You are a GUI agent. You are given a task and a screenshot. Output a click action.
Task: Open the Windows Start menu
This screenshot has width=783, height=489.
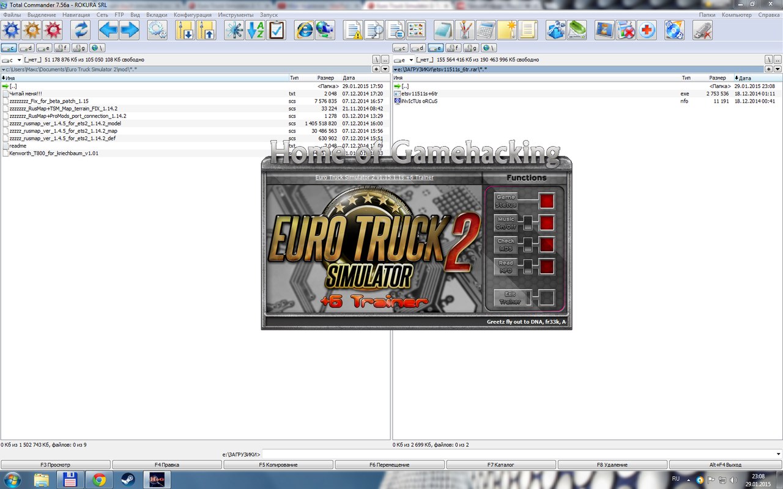click(12, 480)
